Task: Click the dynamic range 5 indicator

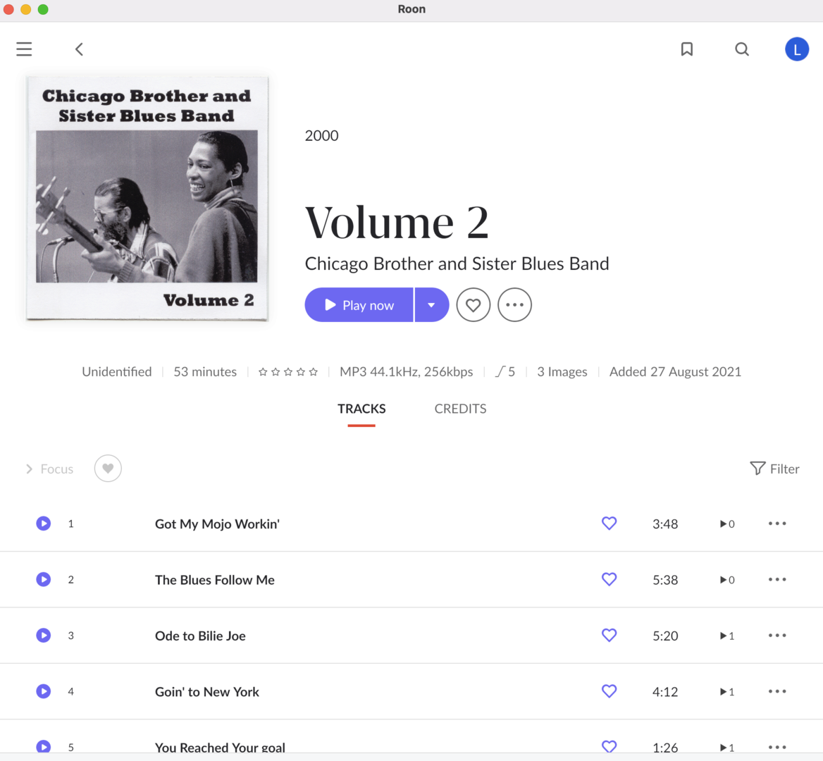Action: 505,372
